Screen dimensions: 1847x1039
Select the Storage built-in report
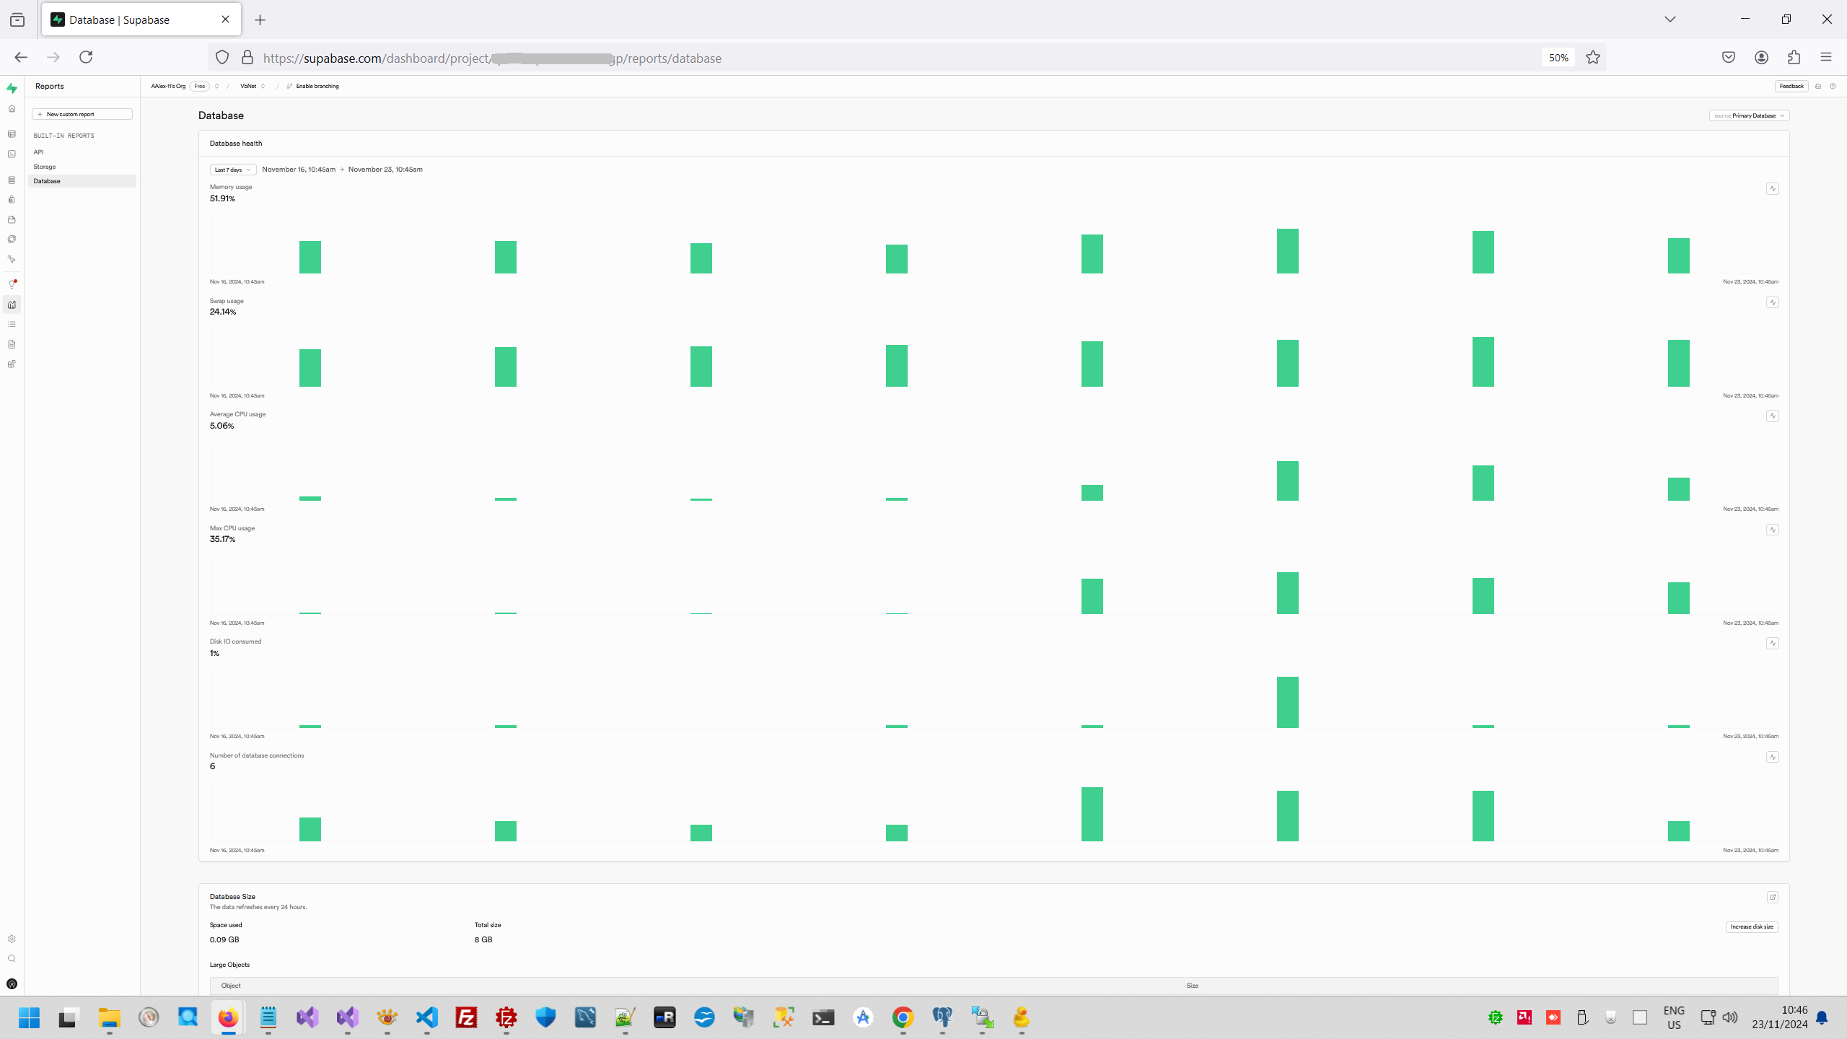[44, 167]
